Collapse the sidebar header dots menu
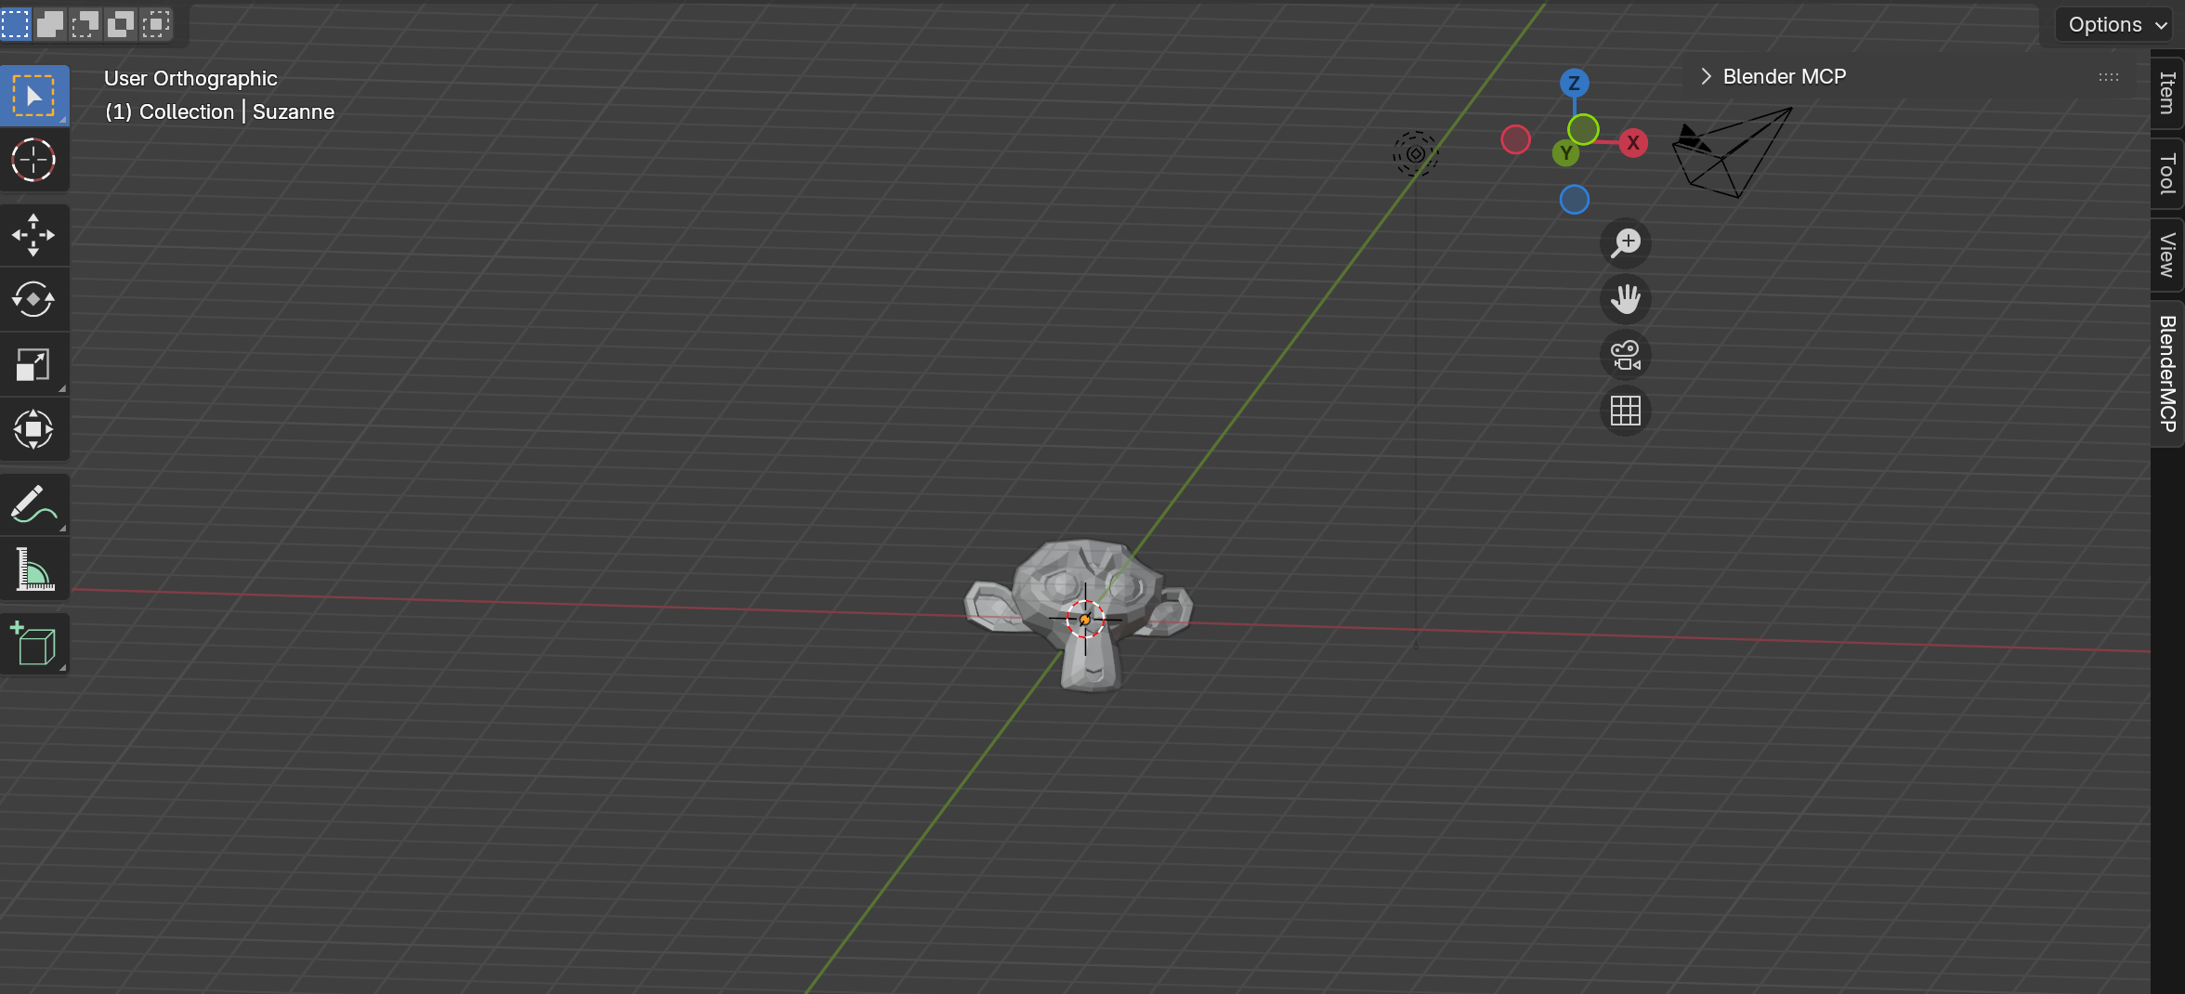Image resolution: width=2185 pixels, height=994 pixels. pyautogui.click(x=2107, y=77)
